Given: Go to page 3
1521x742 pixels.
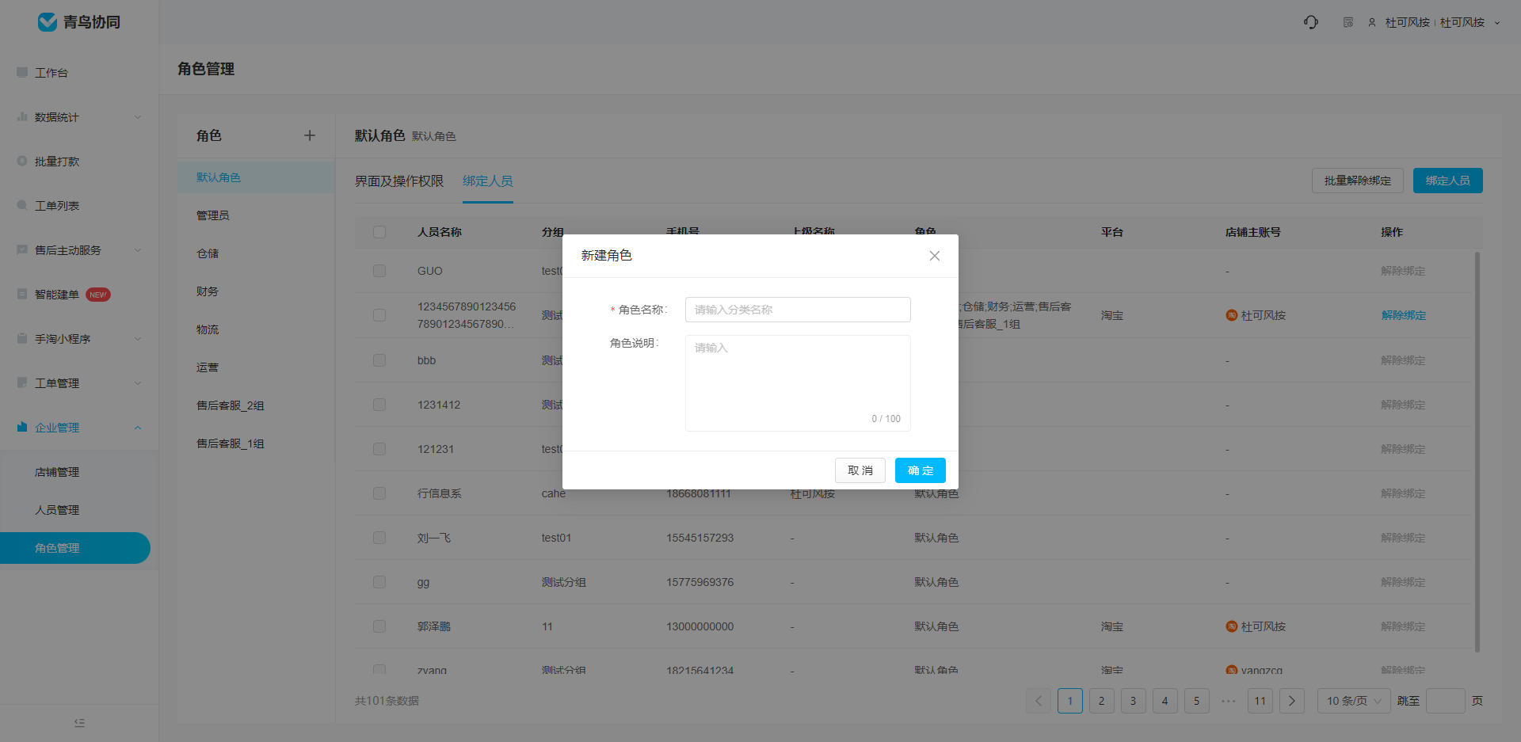Looking at the screenshot, I should (1134, 701).
